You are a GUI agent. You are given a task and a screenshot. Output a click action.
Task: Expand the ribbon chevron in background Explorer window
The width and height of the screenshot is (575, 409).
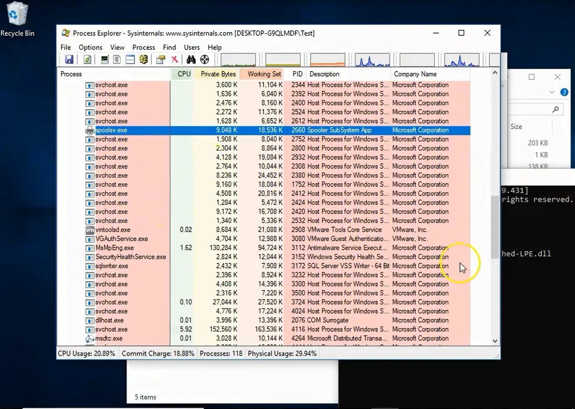[552, 92]
